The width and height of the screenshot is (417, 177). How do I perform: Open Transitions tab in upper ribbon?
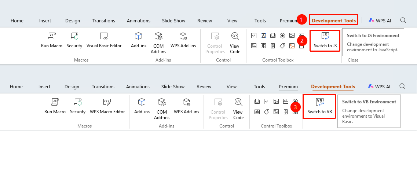tap(104, 21)
